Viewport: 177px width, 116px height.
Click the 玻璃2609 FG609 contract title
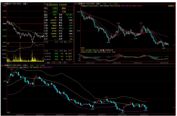pyautogui.click(x=56, y=5)
